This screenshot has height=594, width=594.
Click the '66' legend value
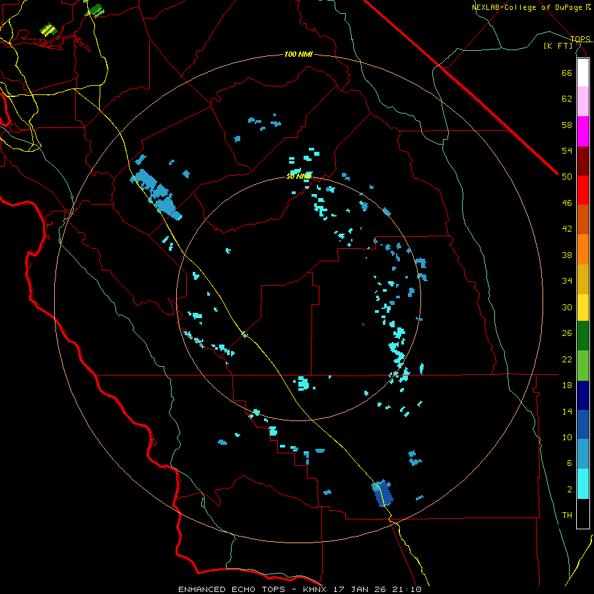pyautogui.click(x=567, y=73)
